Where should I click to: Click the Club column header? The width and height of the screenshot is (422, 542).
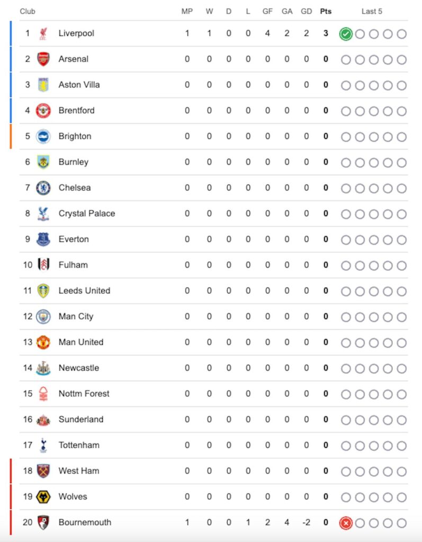(x=28, y=11)
